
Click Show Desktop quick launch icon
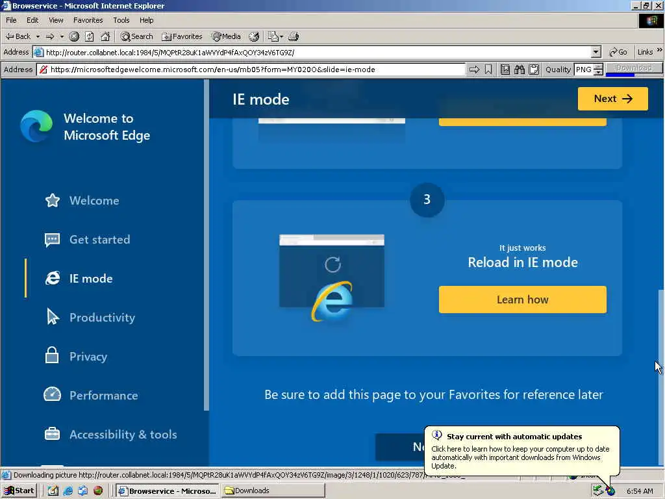pyautogui.click(x=53, y=491)
